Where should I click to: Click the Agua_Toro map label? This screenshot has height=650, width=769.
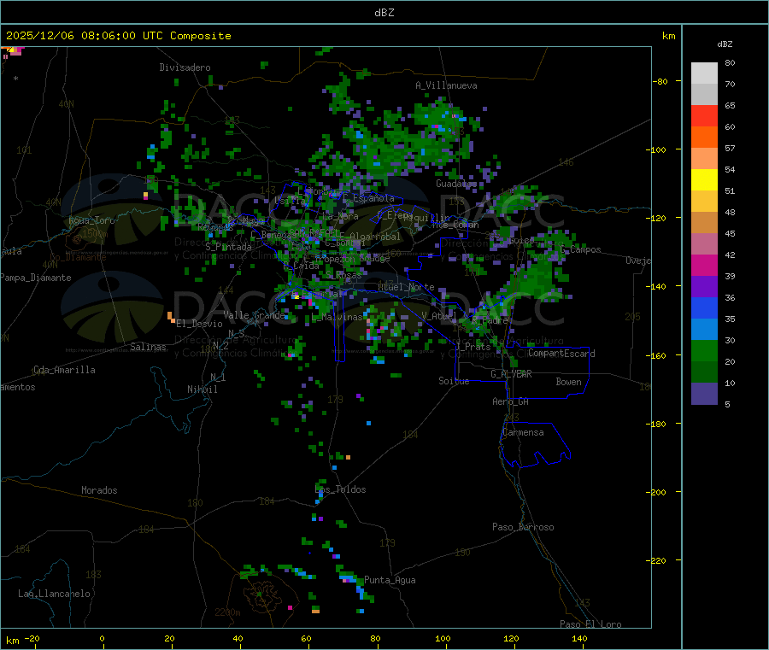click(91, 220)
